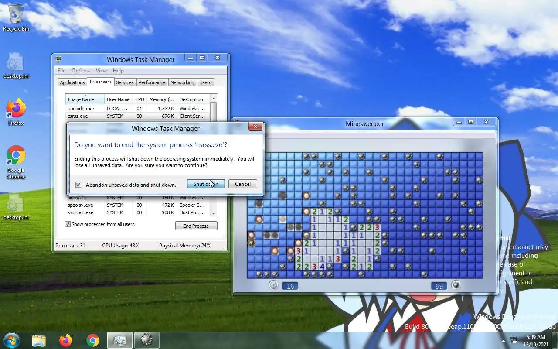Image resolution: width=558 pixels, height=349 pixels.
Task: Open File Explorer from the taskbar
Action: click(39, 340)
